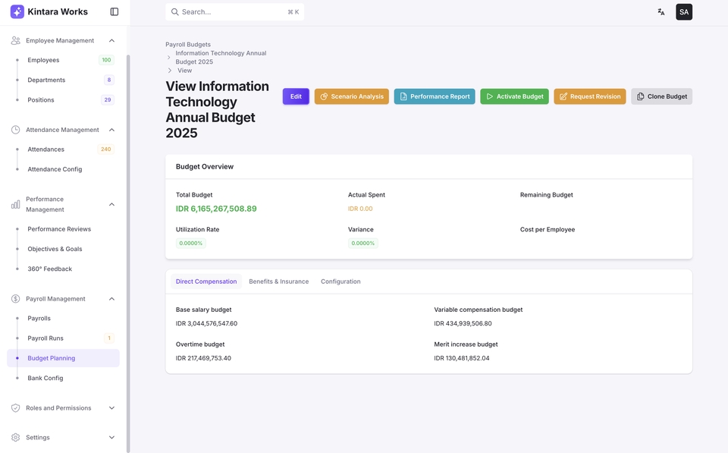Image resolution: width=728 pixels, height=453 pixels.
Task: Open the language translation switcher
Action: 659,11
